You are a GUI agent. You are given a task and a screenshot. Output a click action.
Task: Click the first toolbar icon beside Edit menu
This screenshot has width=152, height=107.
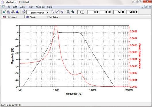click(x=4, y=12)
